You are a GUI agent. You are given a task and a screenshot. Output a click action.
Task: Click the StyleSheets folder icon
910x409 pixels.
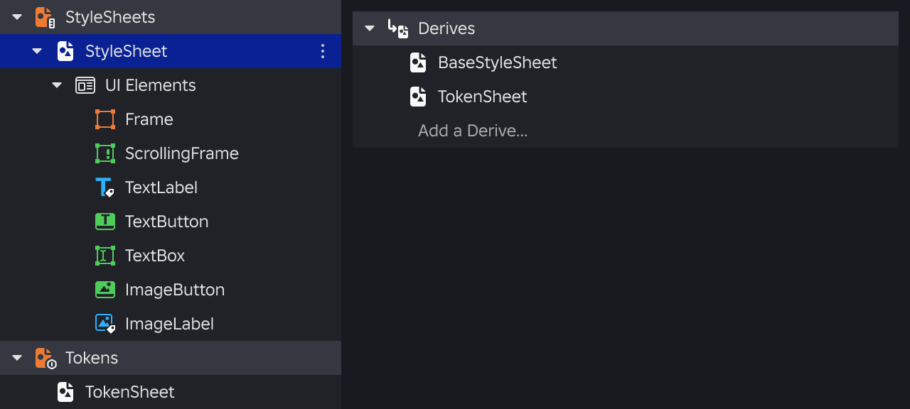tap(45, 17)
